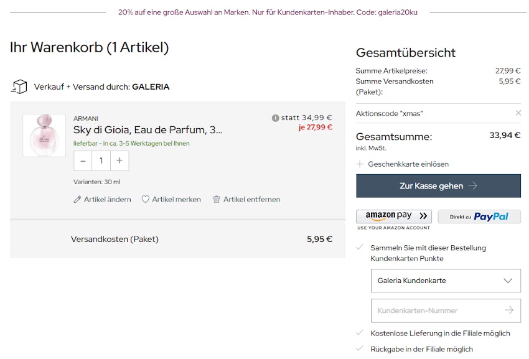Click the quantity number field
Image resolution: width=529 pixels, height=359 pixels.
(101, 161)
